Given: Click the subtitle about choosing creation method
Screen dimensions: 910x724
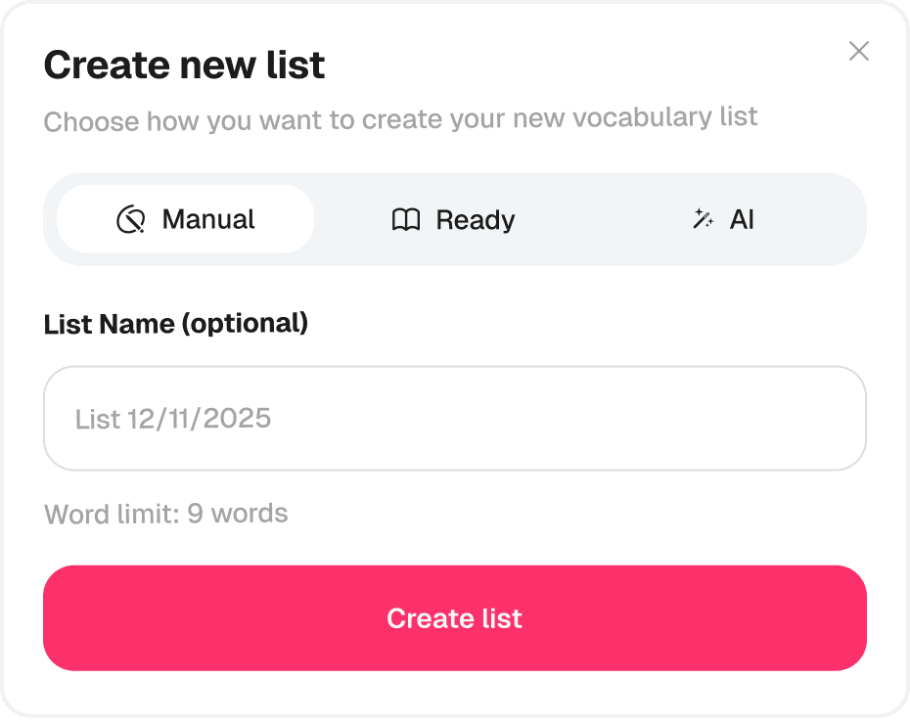Looking at the screenshot, I should coord(400,119).
